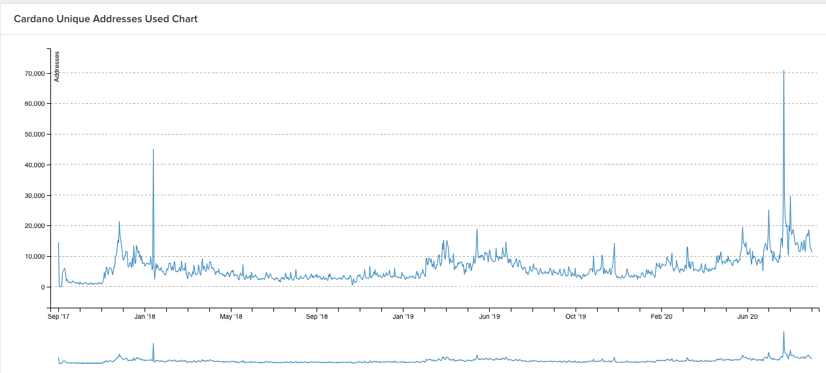Image resolution: width=826 pixels, height=373 pixels.
Task: Click the Feb '20 x-axis label
Action: coord(661,317)
